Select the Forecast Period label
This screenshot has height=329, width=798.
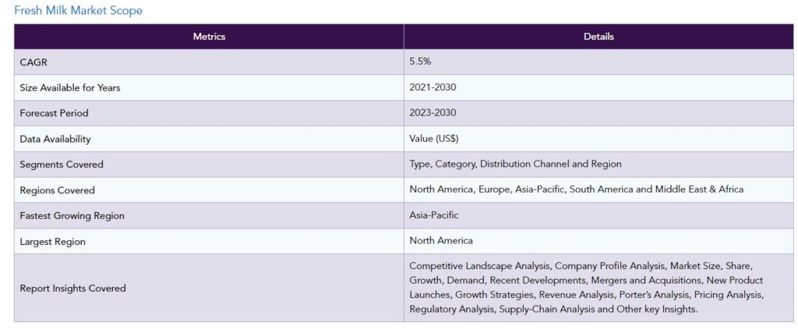click(54, 113)
